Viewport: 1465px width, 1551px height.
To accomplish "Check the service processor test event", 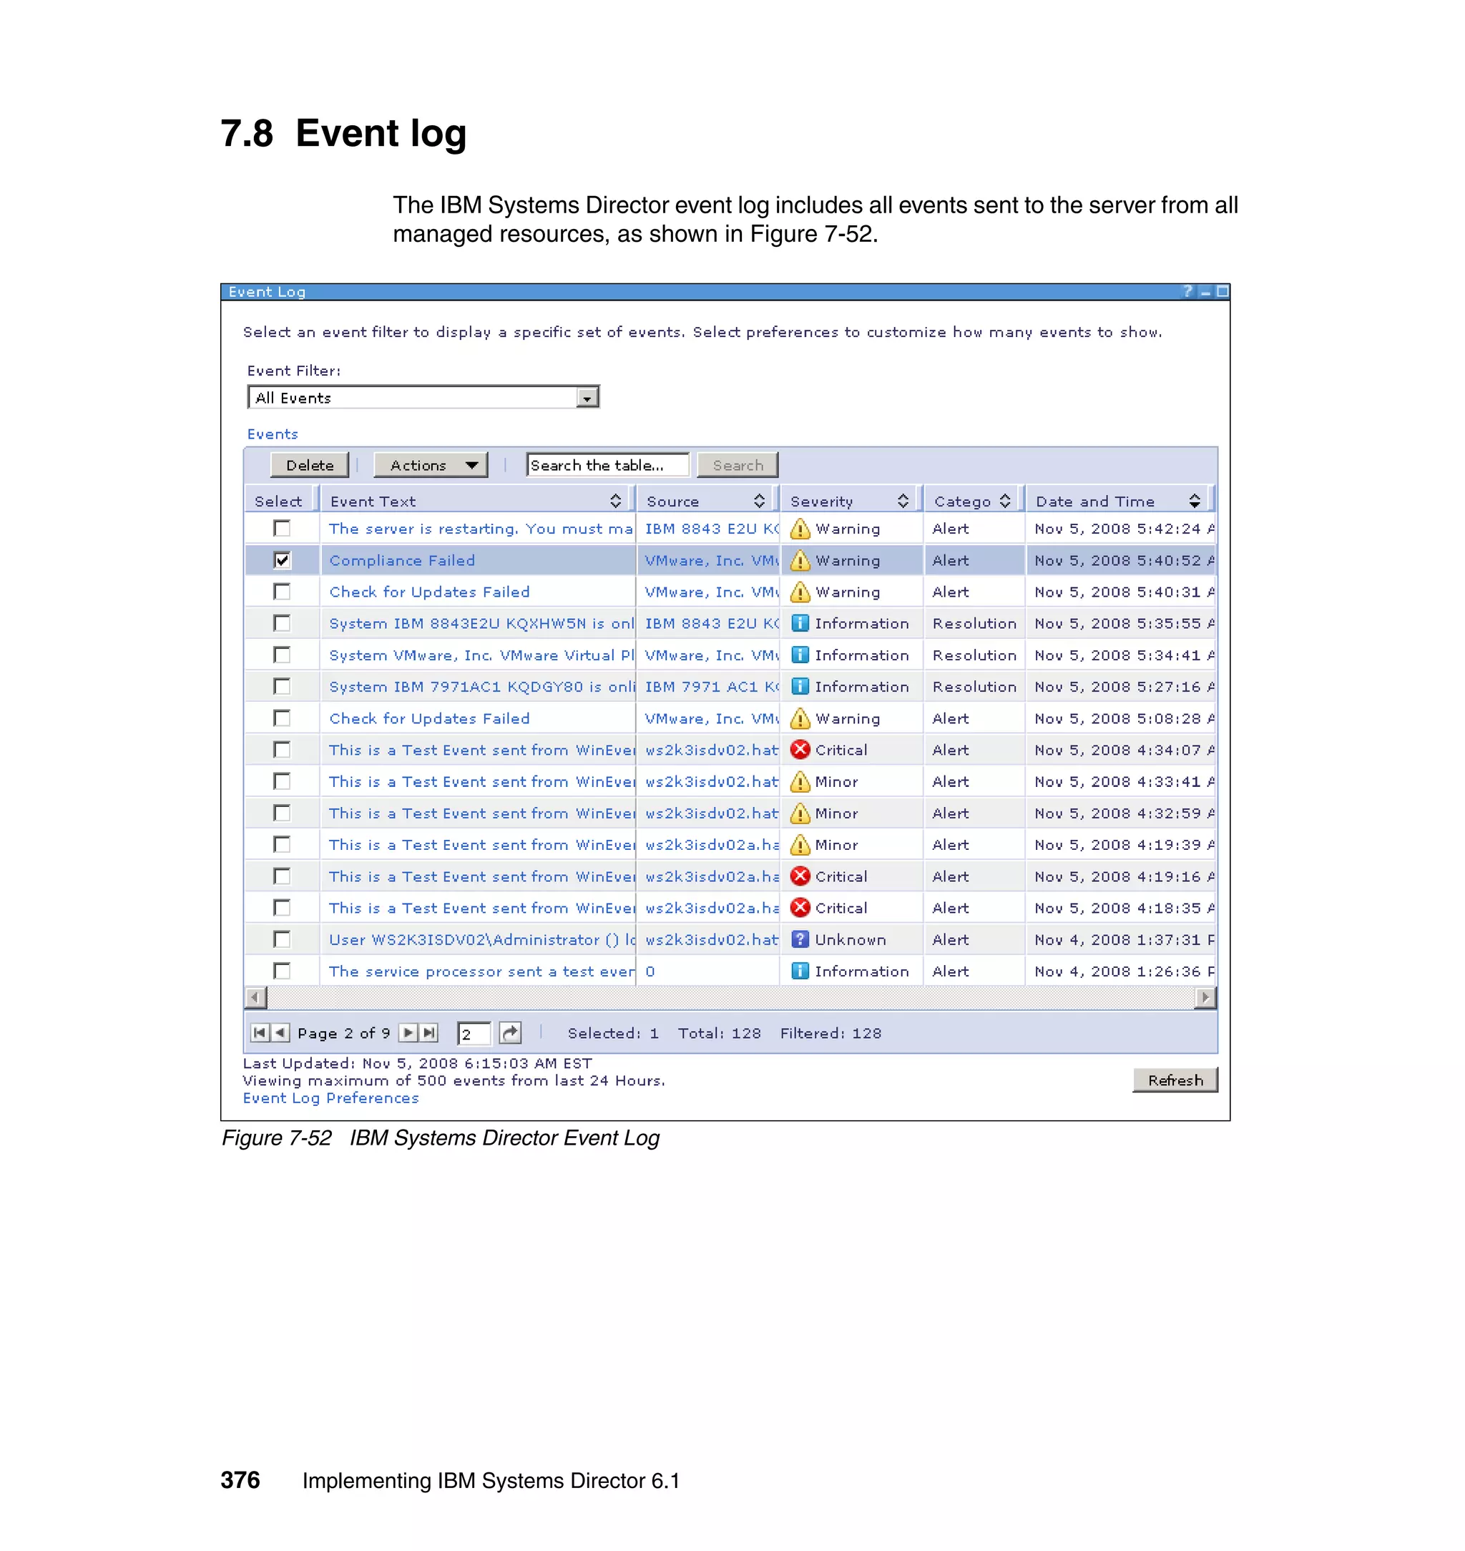I will (282, 971).
